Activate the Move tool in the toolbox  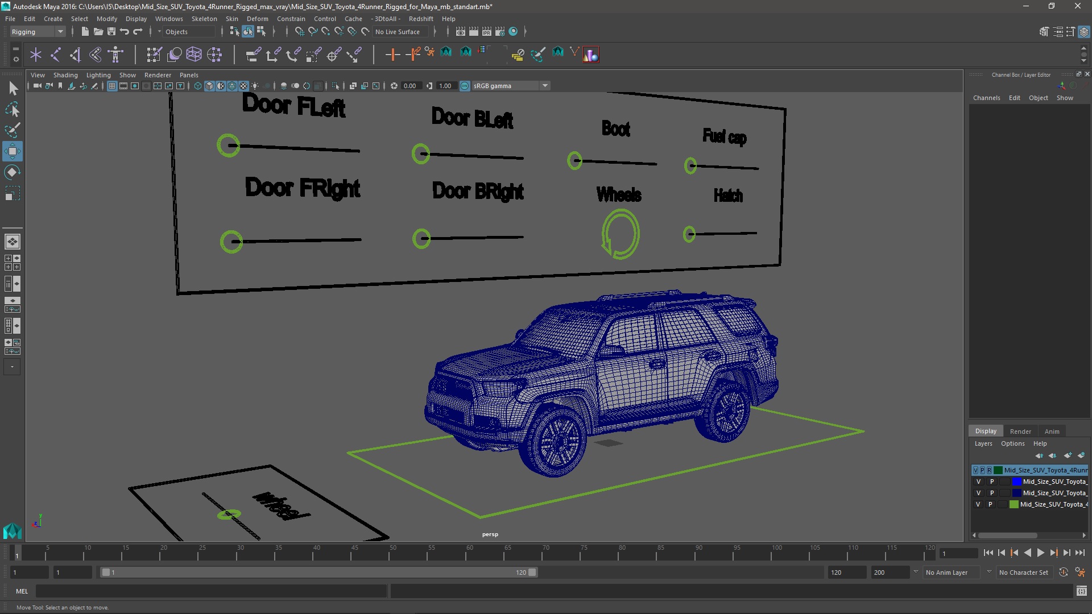13,151
